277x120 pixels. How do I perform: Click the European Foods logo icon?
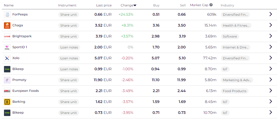tap(7, 91)
